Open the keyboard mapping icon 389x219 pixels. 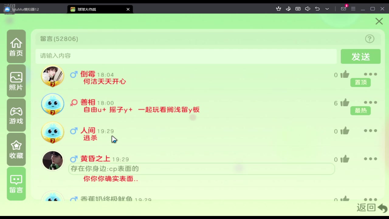pyautogui.click(x=298, y=9)
